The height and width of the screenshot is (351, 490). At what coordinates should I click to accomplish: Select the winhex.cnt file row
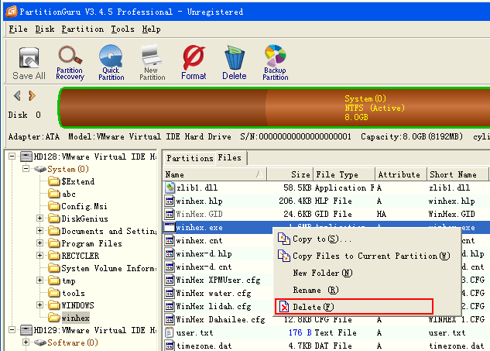click(219, 240)
